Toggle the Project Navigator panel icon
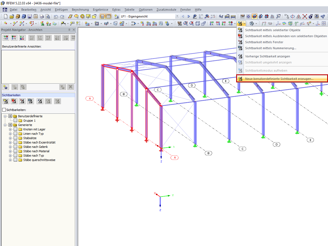This screenshot has width=328, height=246. tap(102, 16)
